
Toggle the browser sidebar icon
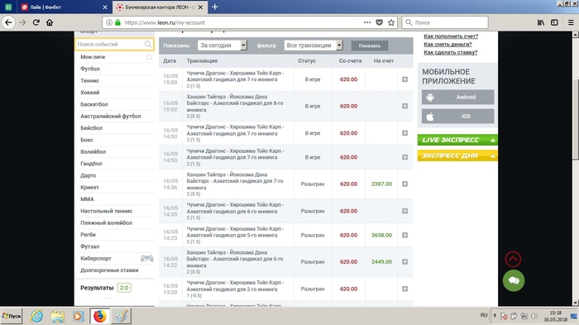pyautogui.click(x=554, y=22)
